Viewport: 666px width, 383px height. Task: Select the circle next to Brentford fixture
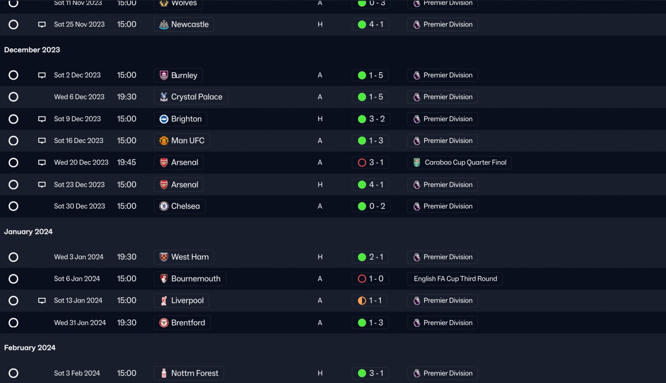(14, 323)
